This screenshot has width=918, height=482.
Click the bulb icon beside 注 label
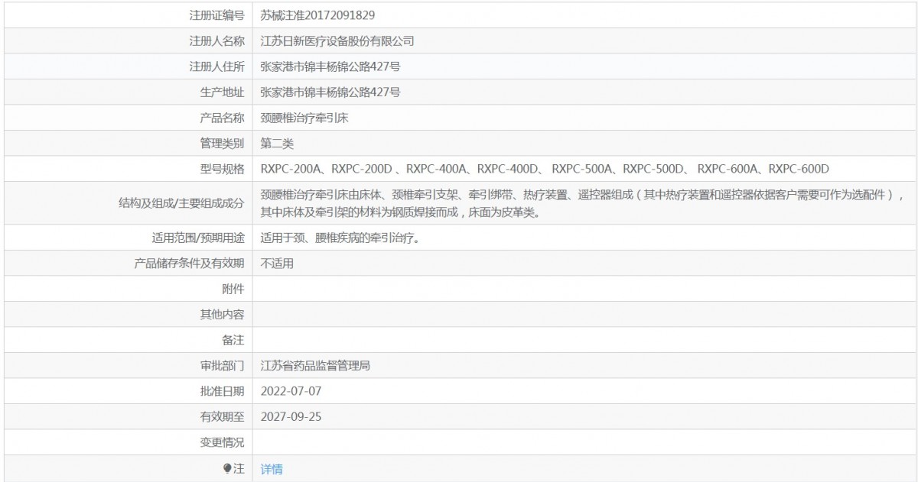coord(227,469)
